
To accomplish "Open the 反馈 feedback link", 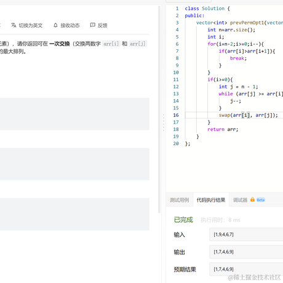I will pyautogui.click(x=102, y=25).
